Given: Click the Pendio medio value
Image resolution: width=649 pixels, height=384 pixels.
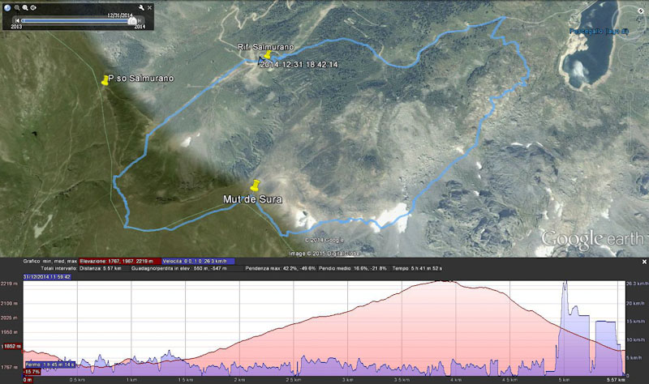Looking at the screenshot, I should 353,268.
